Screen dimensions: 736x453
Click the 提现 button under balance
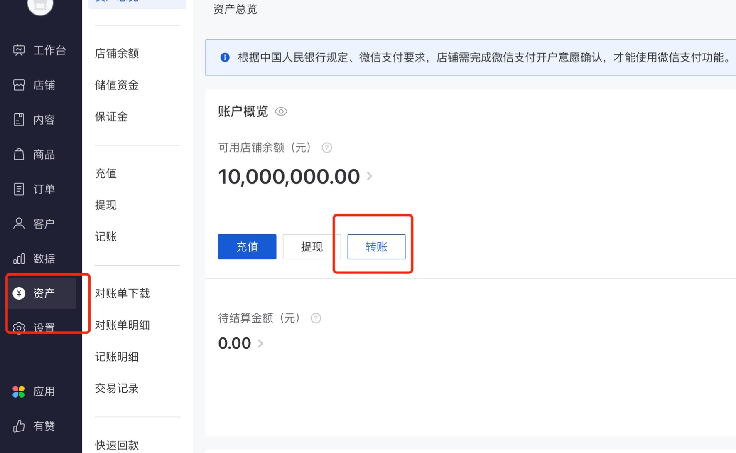click(312, 247)
